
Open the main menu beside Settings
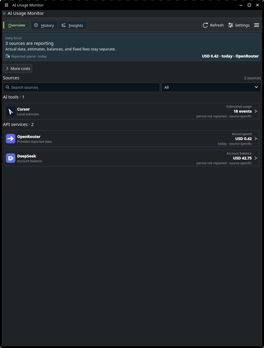[256, 25]
